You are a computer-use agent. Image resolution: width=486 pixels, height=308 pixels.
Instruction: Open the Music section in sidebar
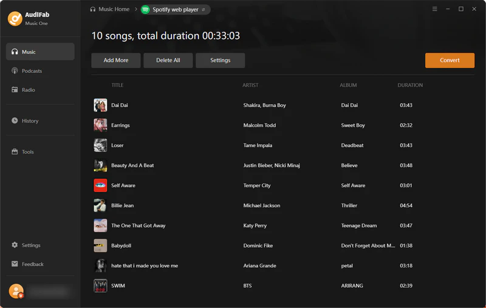(x=40, y=52)
